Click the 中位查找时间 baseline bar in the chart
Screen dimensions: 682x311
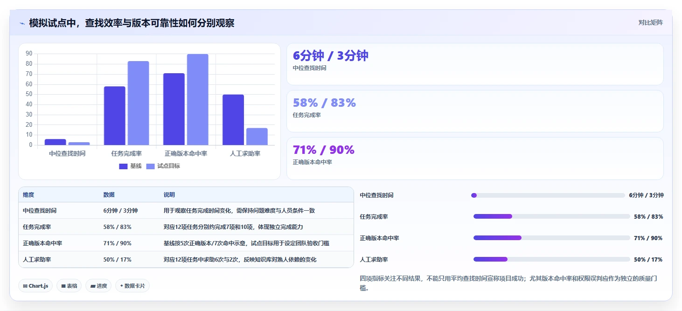click(56, 142)
